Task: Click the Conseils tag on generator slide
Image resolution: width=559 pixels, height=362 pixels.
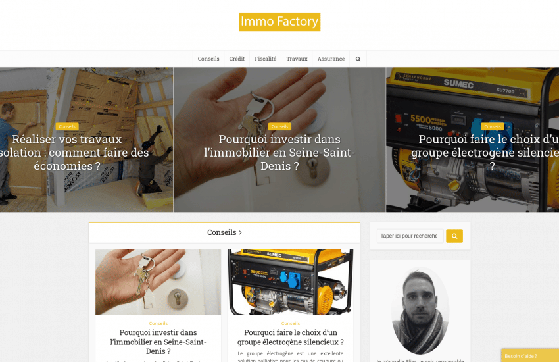Action: click(x=493, y=126)
